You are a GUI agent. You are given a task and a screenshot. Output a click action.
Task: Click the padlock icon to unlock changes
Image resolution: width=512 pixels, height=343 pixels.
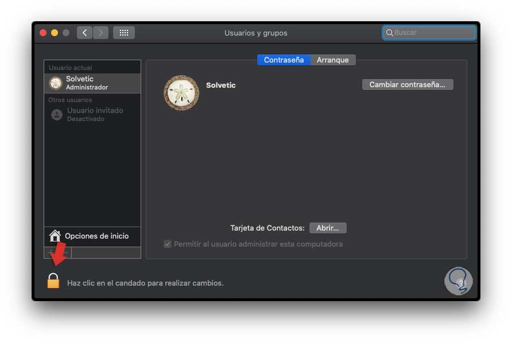pos(53,280)
